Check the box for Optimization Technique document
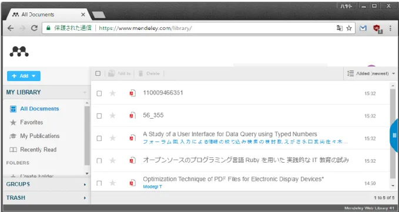Screen dimensions: 399x212 coord(99,183)
